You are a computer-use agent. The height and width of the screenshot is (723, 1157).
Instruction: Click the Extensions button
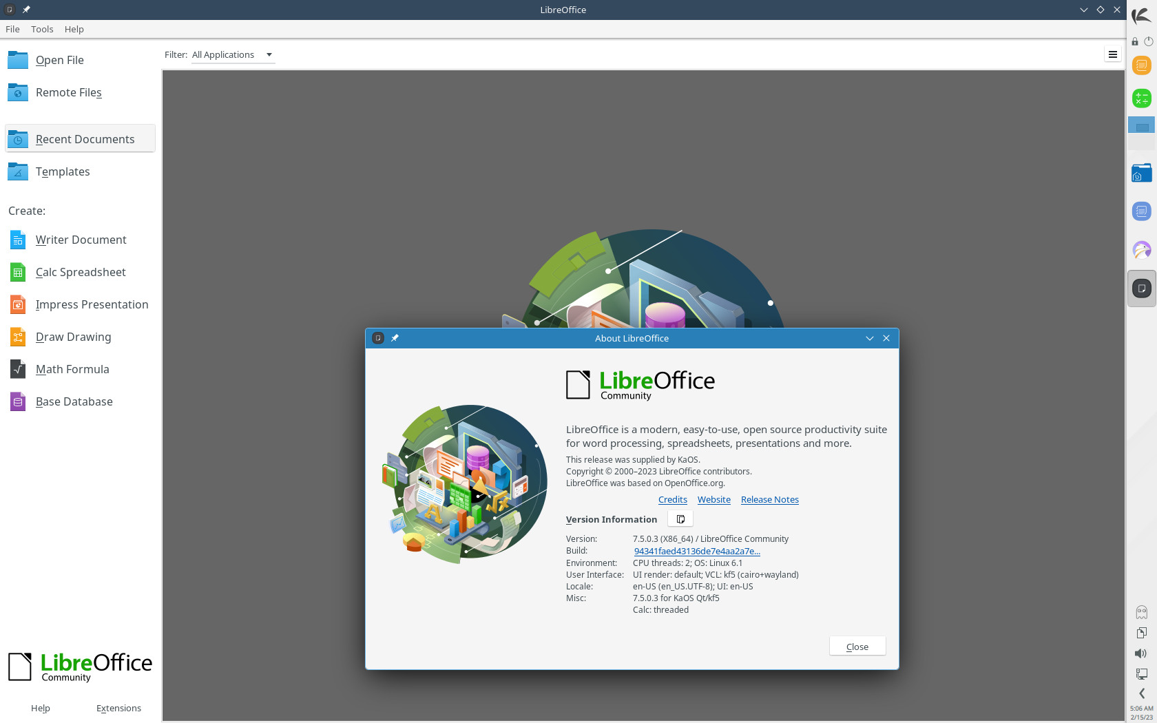tap(118, 708)
